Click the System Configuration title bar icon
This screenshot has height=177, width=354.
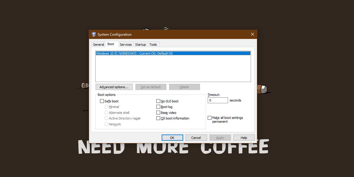tap(94, 34)
